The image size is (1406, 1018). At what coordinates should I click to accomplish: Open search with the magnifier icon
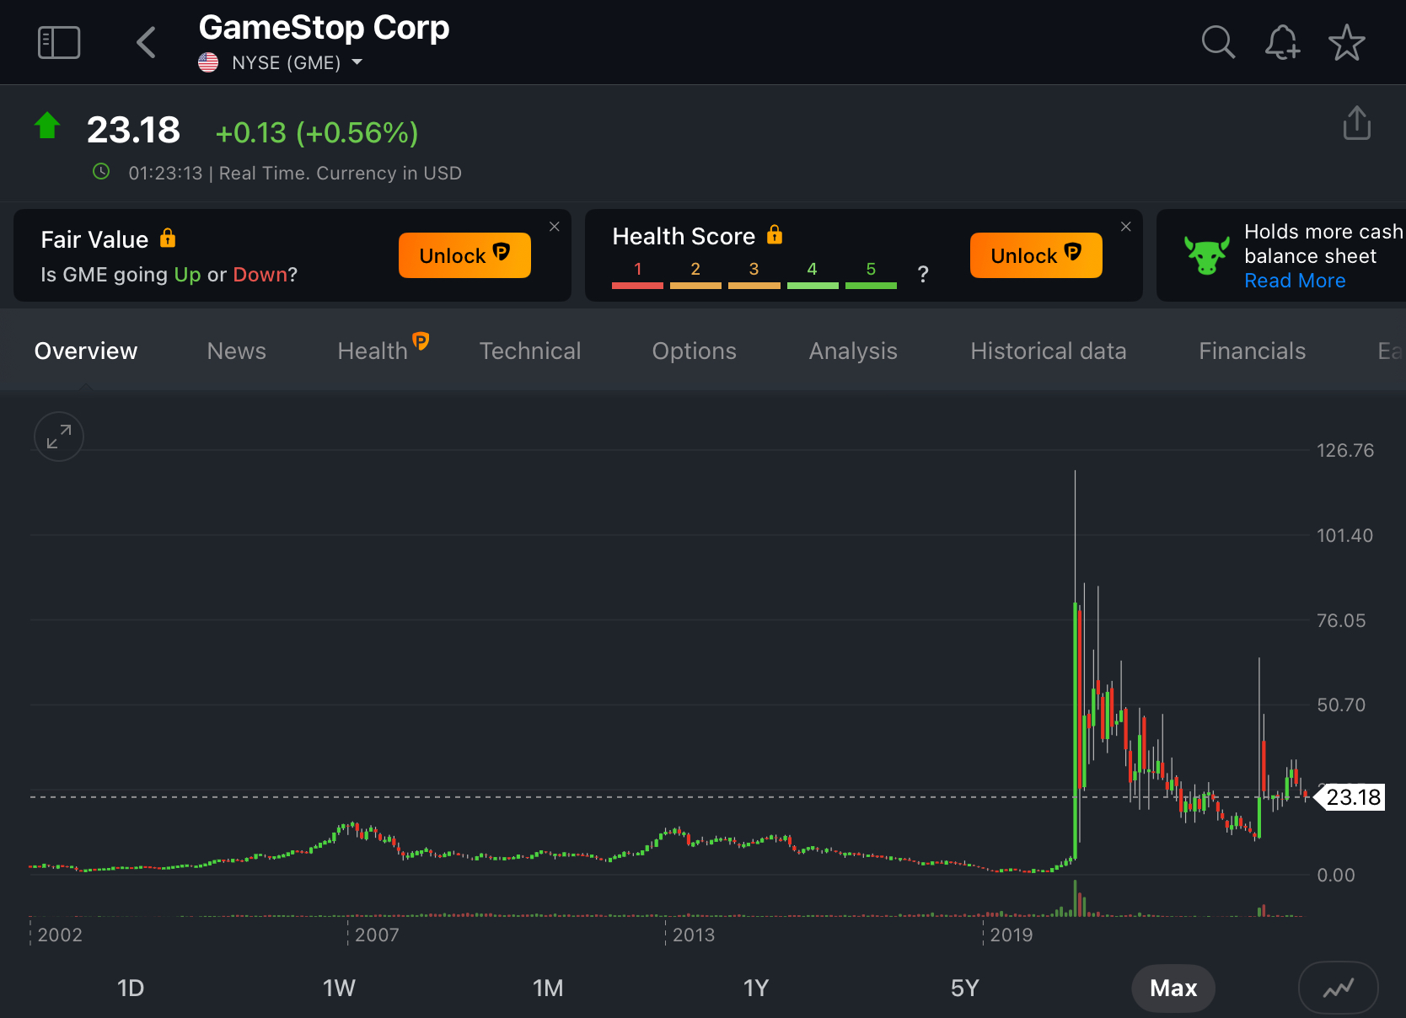1217,42
